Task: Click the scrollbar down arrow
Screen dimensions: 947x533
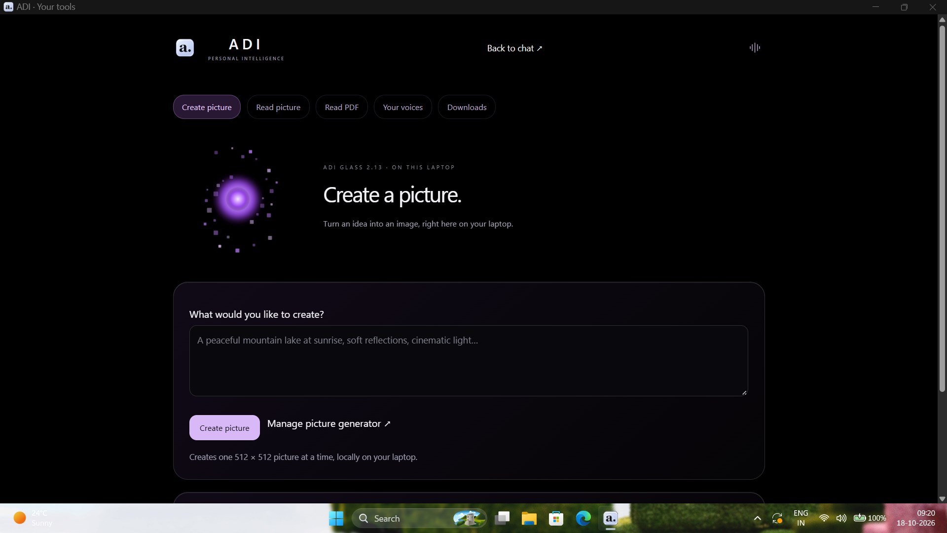Action: [942, 499]
